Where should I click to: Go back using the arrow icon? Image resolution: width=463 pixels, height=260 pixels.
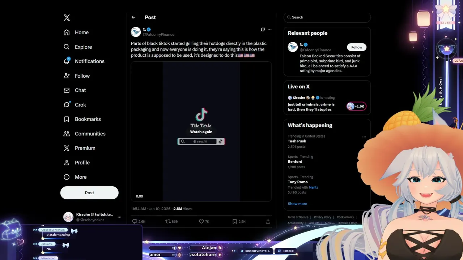click(133, 17)
